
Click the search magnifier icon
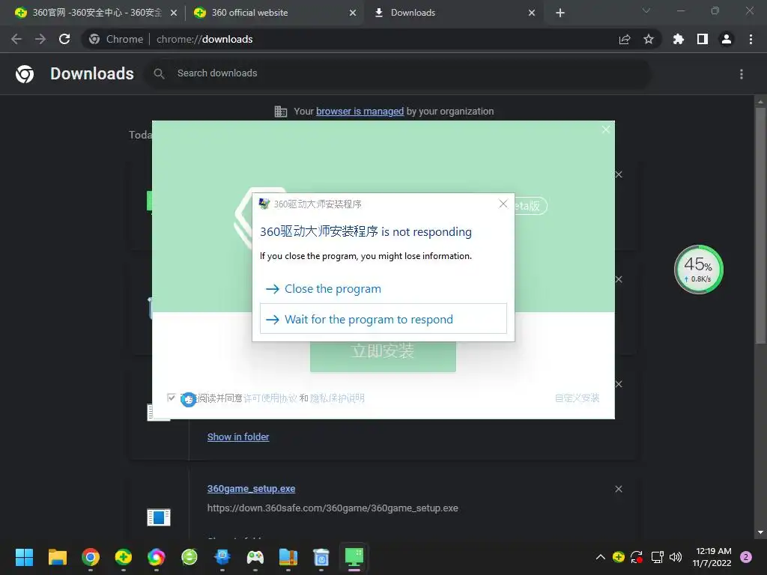[159, 73]
